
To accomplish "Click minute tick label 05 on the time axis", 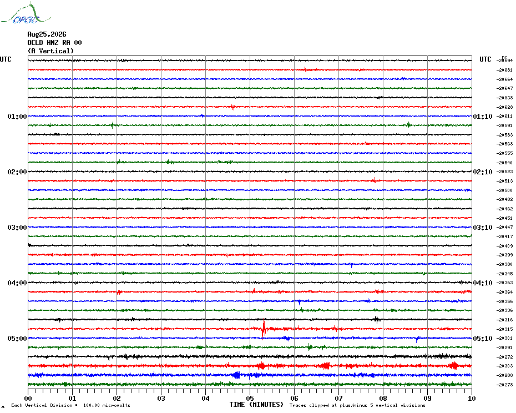I will click(250, 398).
